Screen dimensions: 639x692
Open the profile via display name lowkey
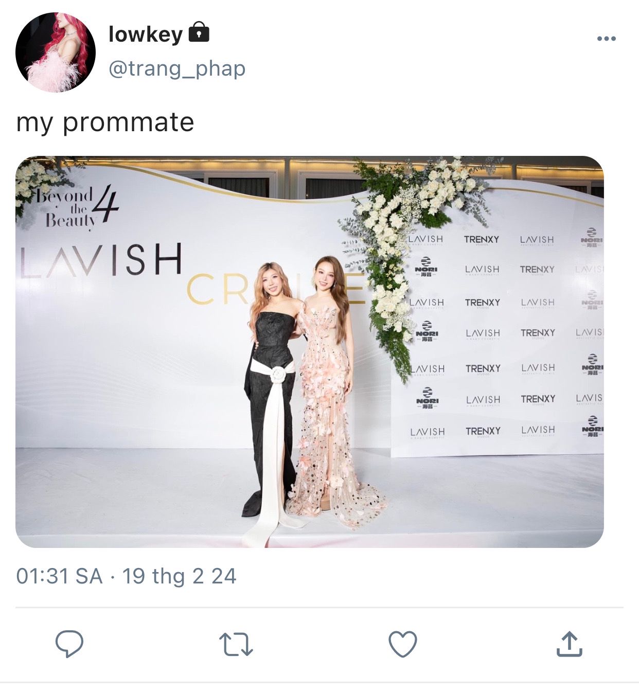click(146, 34)
